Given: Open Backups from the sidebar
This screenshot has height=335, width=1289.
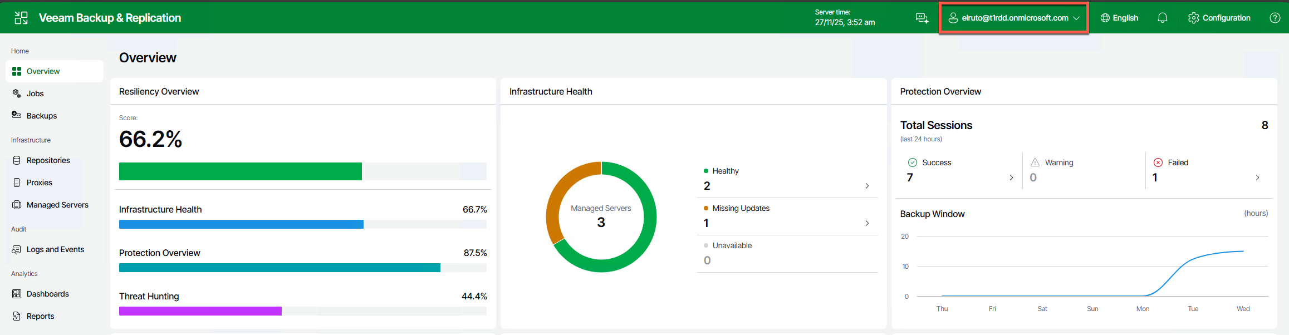Looking at the screenshot, I should pyautogui.click(x=42, y=116).
